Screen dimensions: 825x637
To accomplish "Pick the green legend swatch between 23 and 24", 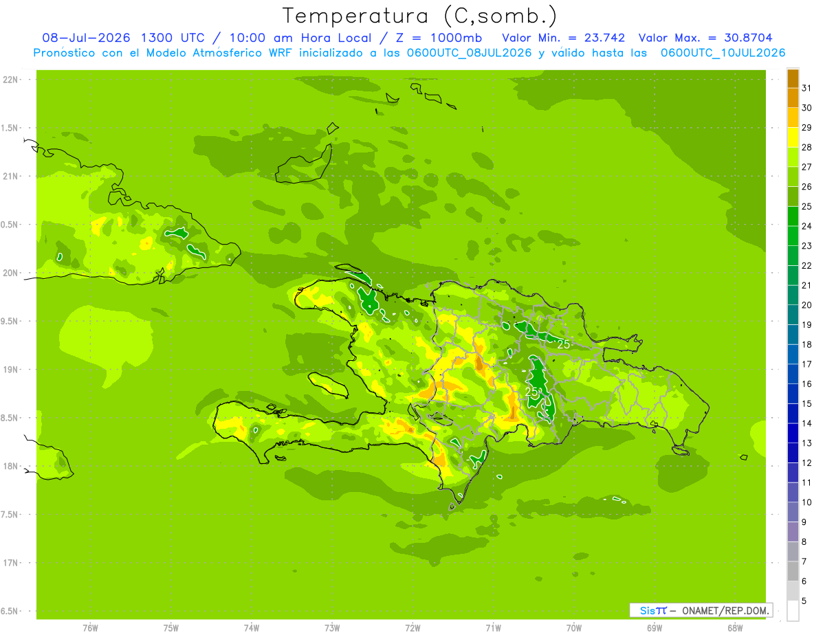I will tap(793, 236).
